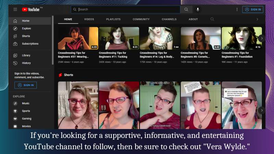Open Shorts in the sidebar
This screenshot has width=274, height=154.
point(26,36)
